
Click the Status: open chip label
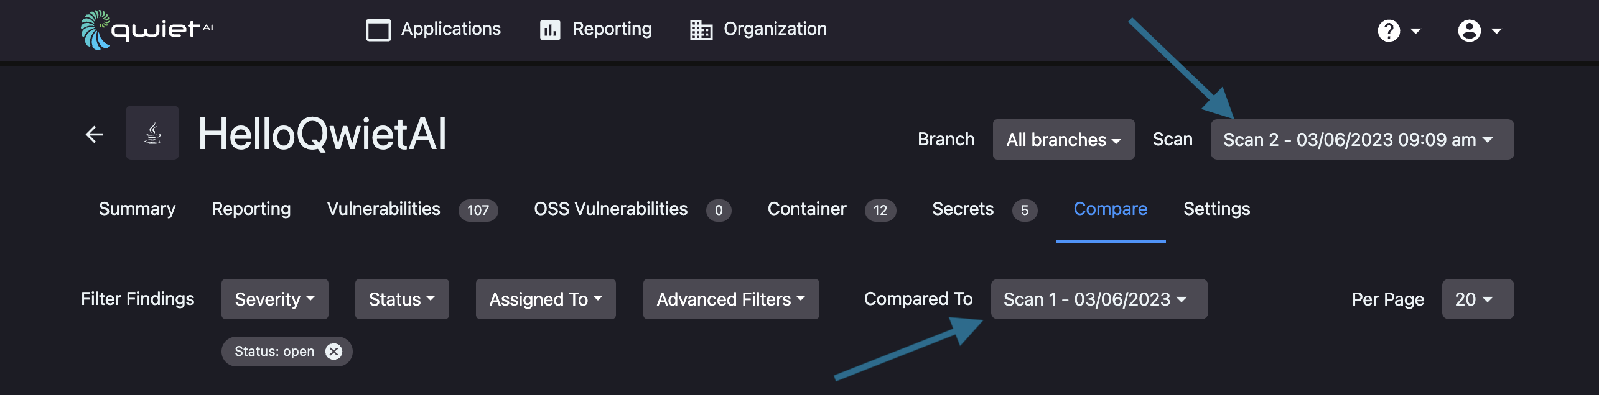[274, 352]
